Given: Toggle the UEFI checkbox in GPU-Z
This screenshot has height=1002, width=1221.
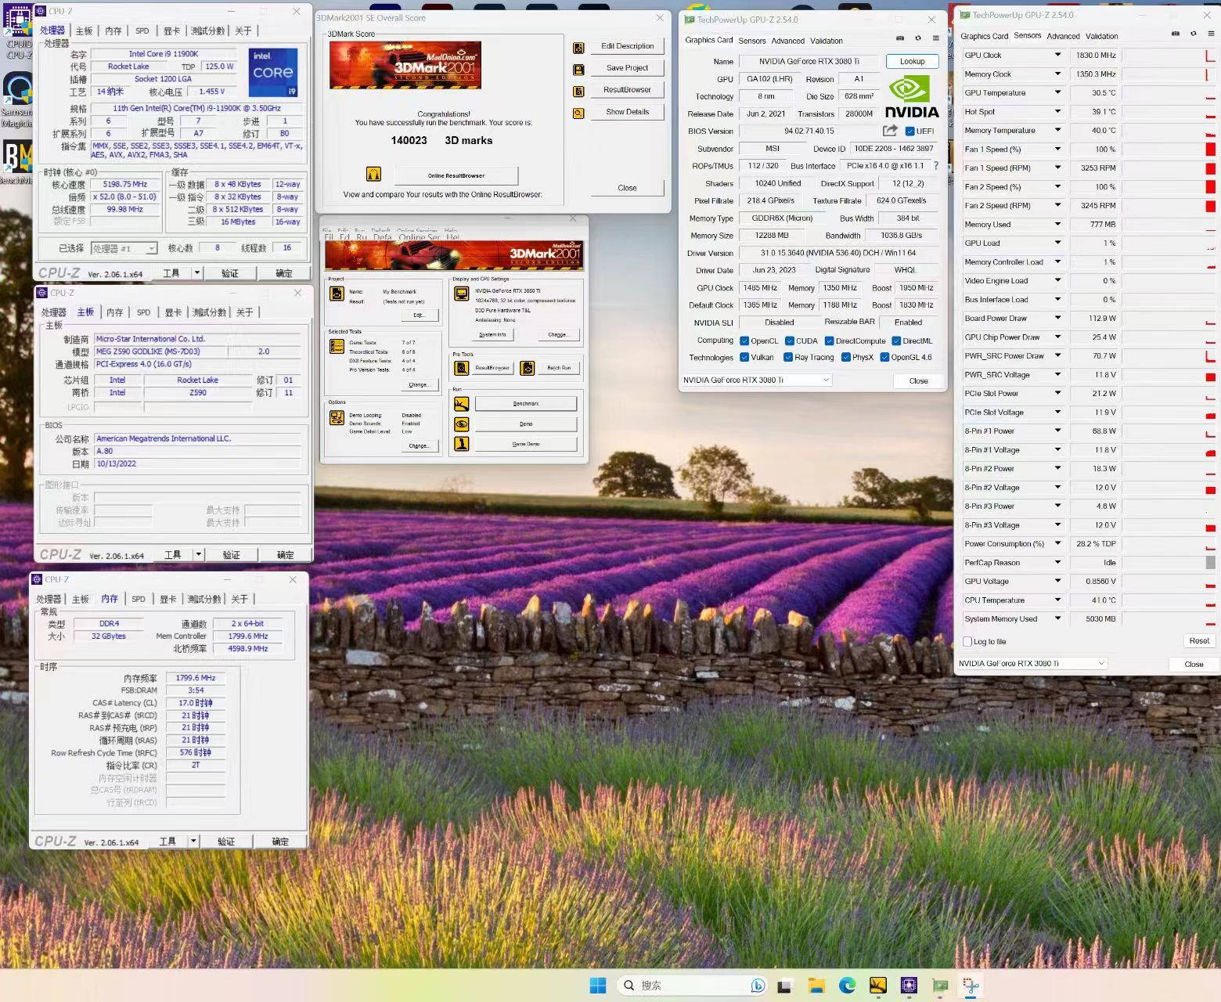Looking at the screenshot, I should point(909,132).
